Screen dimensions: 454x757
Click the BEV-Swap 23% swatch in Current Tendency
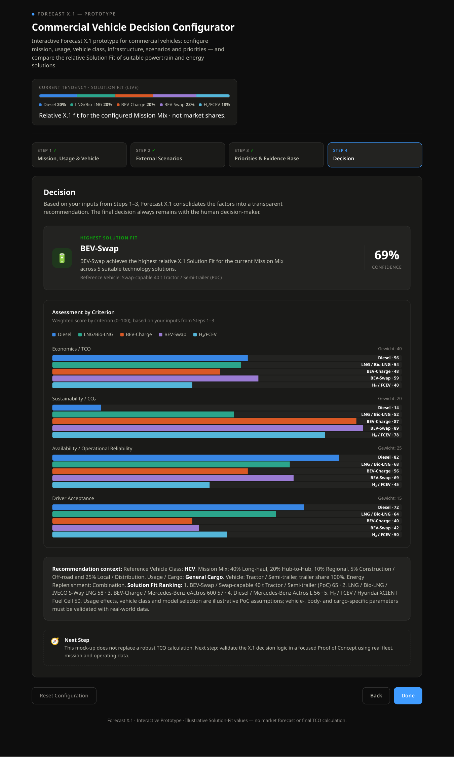coord(161,105)
